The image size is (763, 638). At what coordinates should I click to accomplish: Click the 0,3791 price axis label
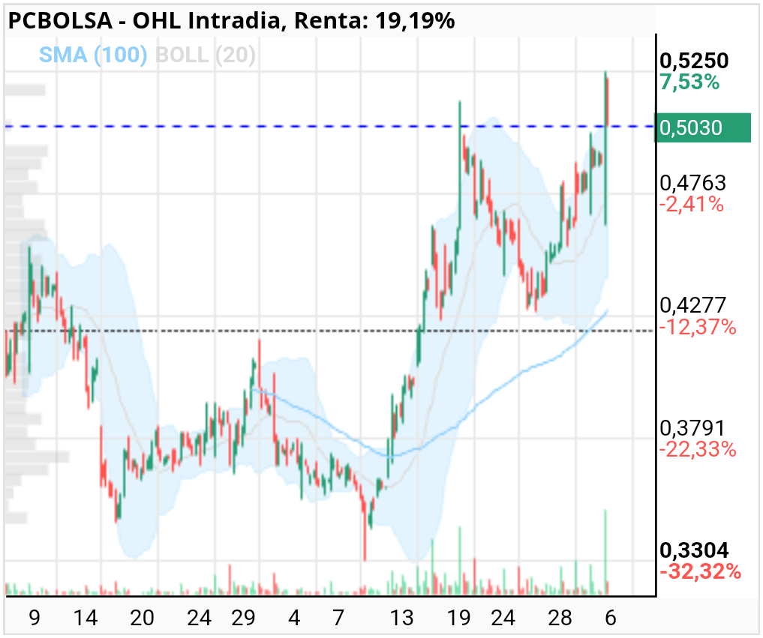tap(692, 428)
